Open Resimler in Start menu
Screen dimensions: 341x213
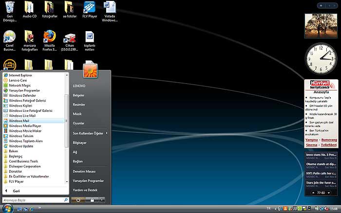pyautogui.click(x=79, y=105)
